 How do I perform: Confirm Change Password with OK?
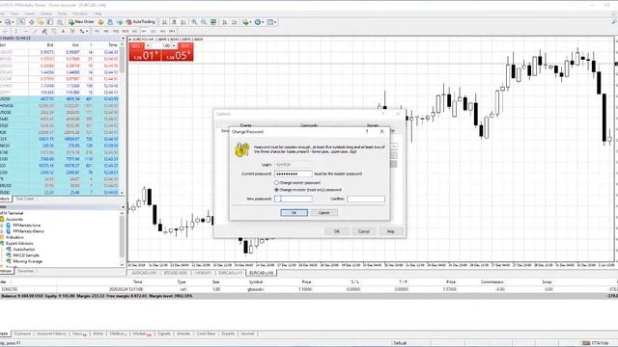click(x=294, y=212)
